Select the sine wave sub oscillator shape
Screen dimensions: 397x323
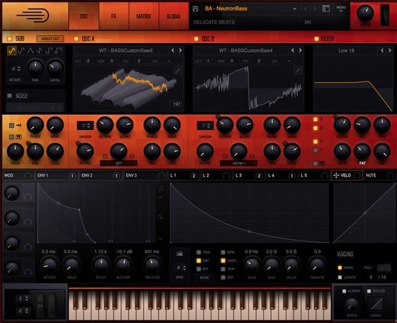point(12,51)
